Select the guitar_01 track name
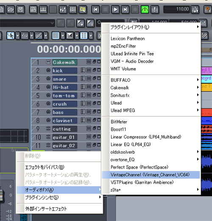The image size is (212, 221). click(64, 137)
